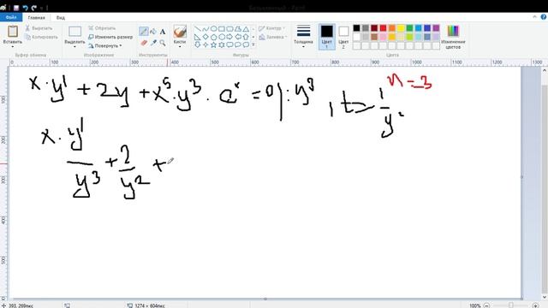Click the Brushes tool icon

(x=180, y=32)
